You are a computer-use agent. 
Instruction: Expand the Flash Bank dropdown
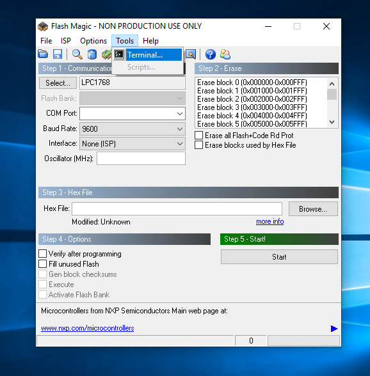pyautogui.click(x=180, y=98)
